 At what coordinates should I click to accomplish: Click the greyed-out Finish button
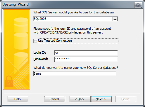126,99
